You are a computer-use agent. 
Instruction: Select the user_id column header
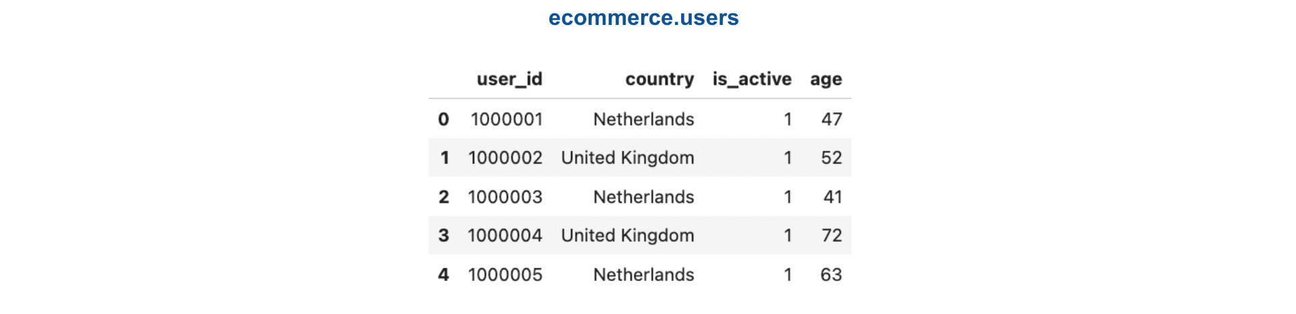pyautogui.click(x=509, y=80)
